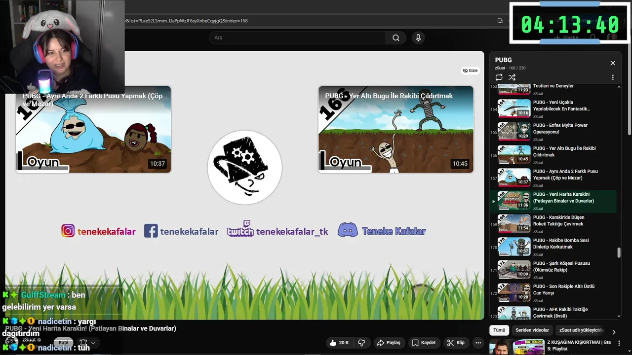Click the magnifier search button
Screen dimensions: 632x355
pos(395,38)
